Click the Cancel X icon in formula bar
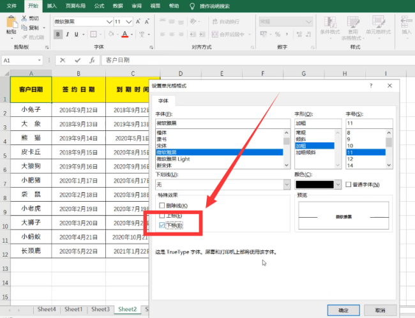Screen dimensions: 415x318 point(63,61)
